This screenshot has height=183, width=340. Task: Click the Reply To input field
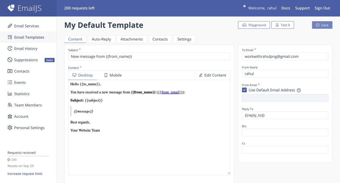(x=285, y=115)
